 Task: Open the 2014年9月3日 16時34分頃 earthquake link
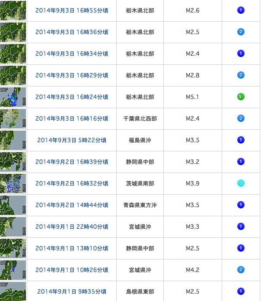pyautogui.click(x=72, y=54)
